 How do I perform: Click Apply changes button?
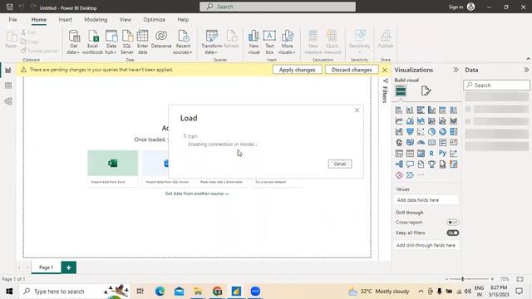point(298,70)
